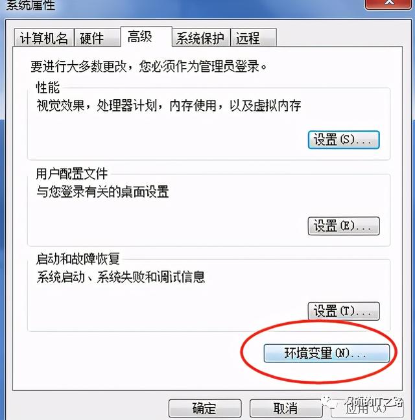The height and width of the screenshot is (420, 415).
Task: Dismiss the dialog with 取消
Action: [x=286, y=408]
